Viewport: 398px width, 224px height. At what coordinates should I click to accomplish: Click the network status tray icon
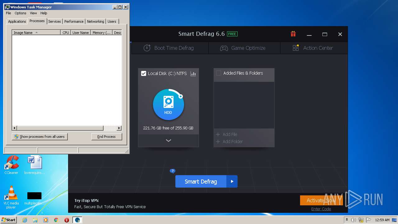click(x=361, y=220)
